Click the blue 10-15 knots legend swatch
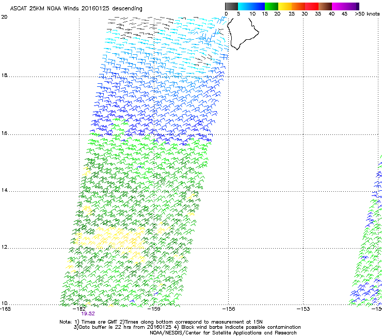The height and width of the screenshot is (336, 382). pyautogui.click(x=258, y=6)
